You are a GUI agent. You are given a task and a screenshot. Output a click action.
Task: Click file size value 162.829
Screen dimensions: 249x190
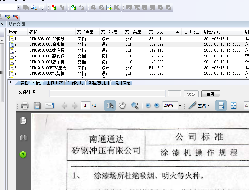(156, 44)
